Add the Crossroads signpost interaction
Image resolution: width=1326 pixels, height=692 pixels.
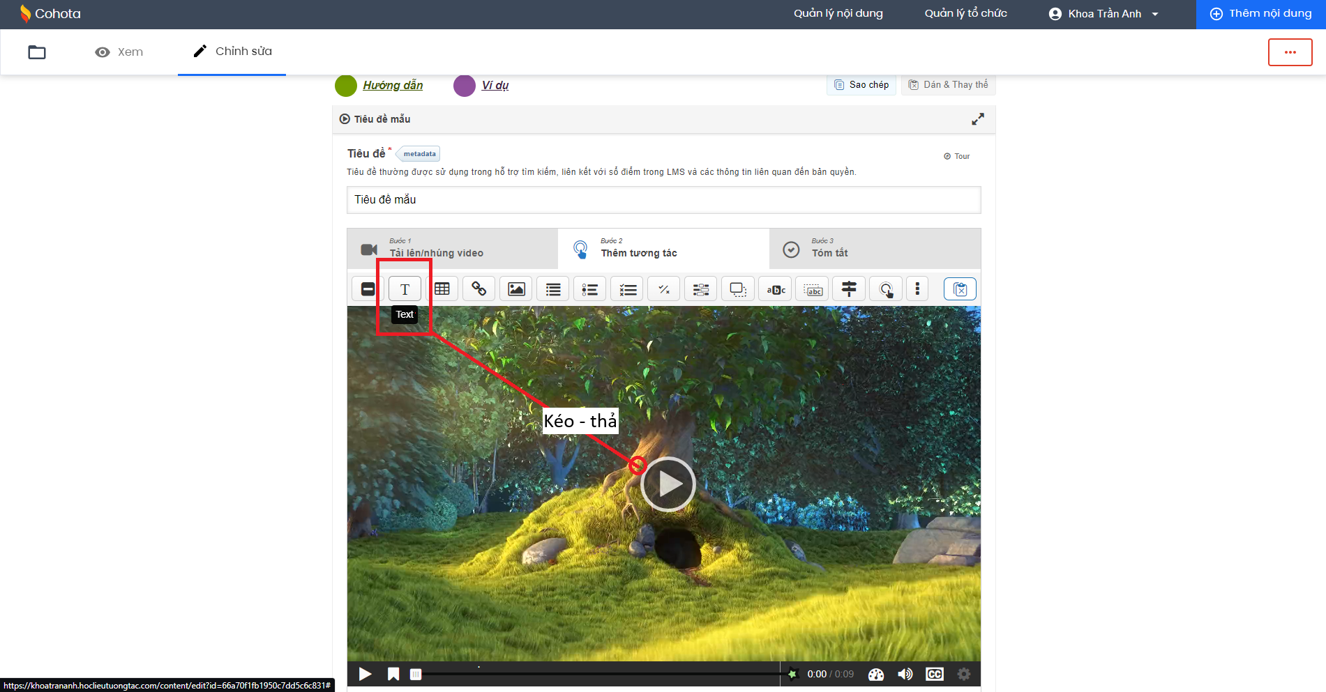coord(849,289)
